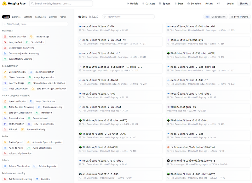Open ai-forever/ruGPT-3.5-13B model card
Screen dimensions: 252x183
(x=120, y=176)
